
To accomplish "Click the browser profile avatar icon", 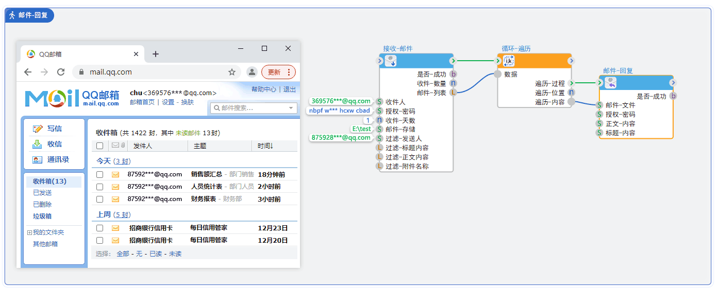I will click(252, 72).
